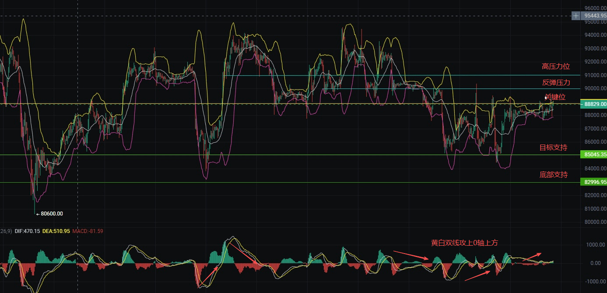The width and height of the screenshot is (607, 293).
Task: Click the 82996.95 support price tag
Action: click(x=593, y=182)
